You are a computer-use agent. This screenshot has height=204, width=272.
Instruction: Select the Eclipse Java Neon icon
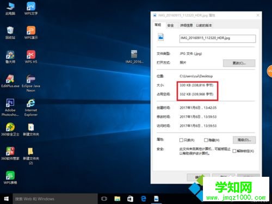pos(31,83)
